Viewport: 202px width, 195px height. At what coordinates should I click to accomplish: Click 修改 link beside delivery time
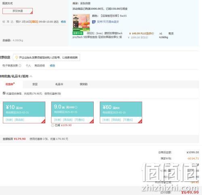pyautogui.click(x=63, y=21)
